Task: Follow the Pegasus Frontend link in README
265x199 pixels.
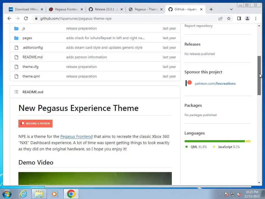Action: (76, 136)
